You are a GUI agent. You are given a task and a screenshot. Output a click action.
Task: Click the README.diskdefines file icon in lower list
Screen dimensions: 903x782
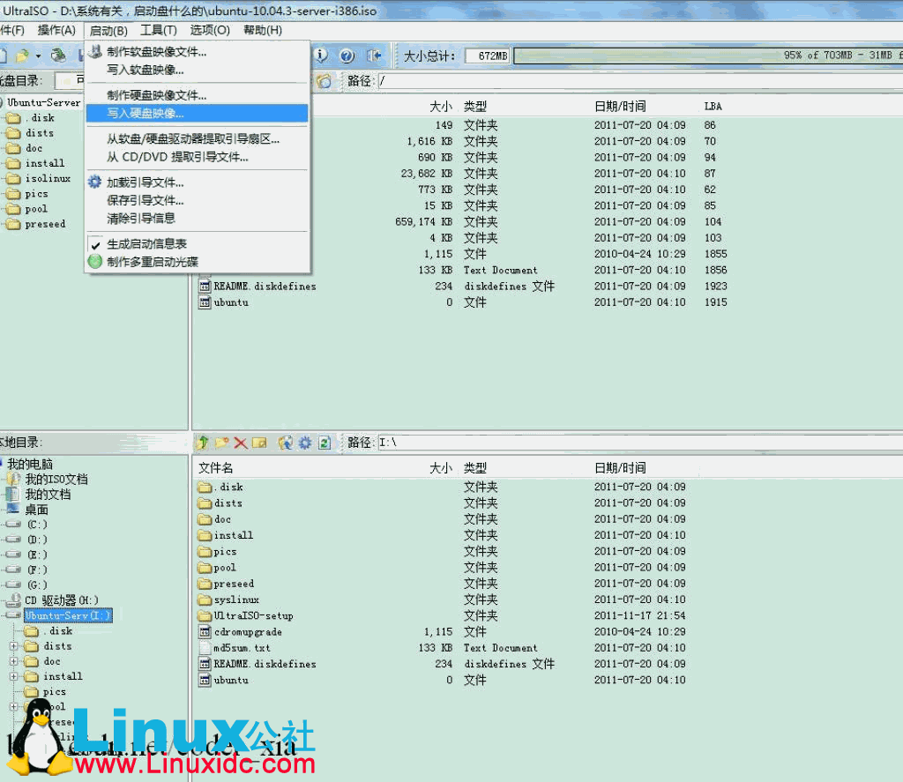click(205, 663)
